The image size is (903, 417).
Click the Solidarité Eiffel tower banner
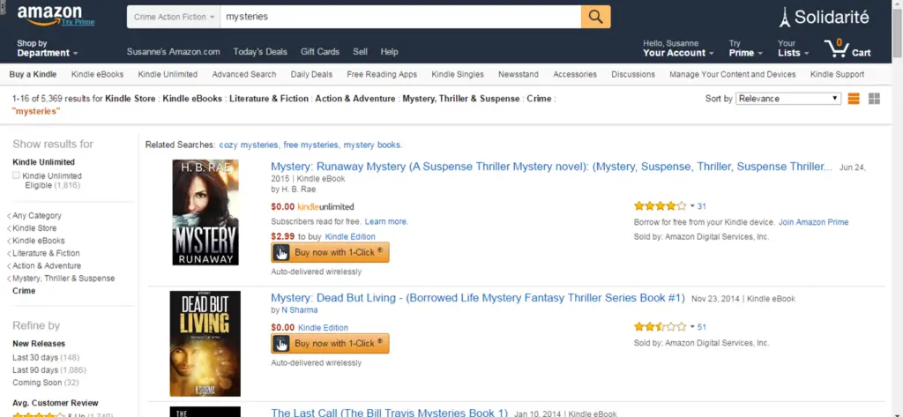click(825, 18)
